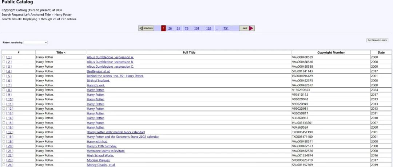Image resolution: width=393 pixels, height=167 pixels.
Task: Open results page starting at 26
Action: tap(170, 29)
